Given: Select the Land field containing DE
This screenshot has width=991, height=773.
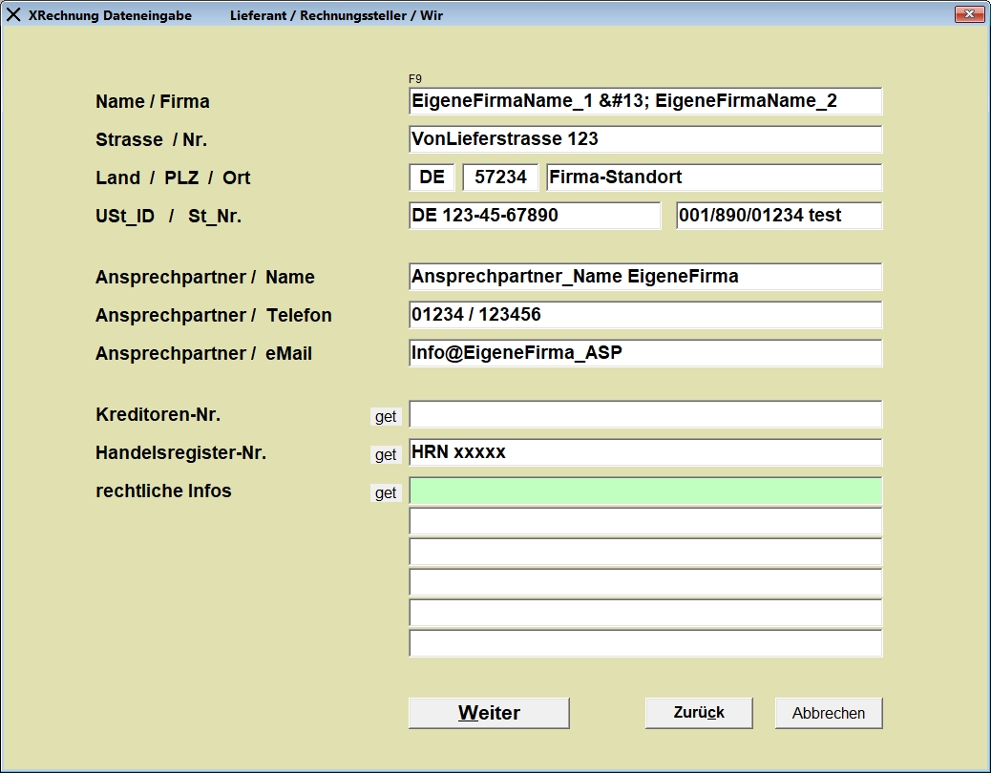Looking at the screenshot, I should (432, 178).
